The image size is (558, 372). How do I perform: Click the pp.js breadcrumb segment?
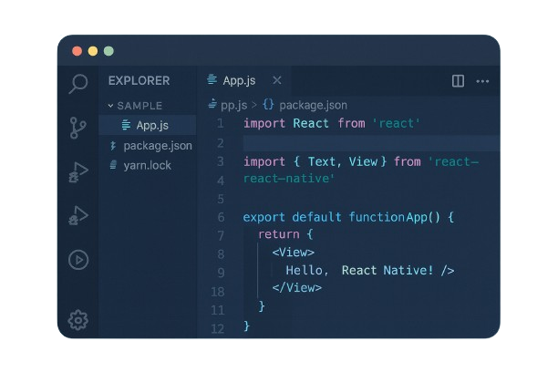click(233, 106)
